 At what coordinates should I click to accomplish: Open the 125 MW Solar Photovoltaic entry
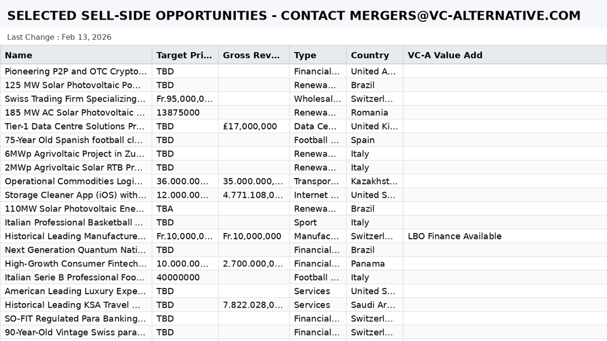point(76,85)
